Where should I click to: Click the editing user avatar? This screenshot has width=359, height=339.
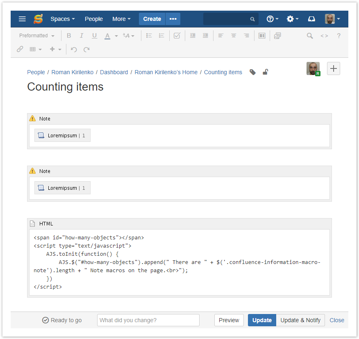tap(313, 68)
